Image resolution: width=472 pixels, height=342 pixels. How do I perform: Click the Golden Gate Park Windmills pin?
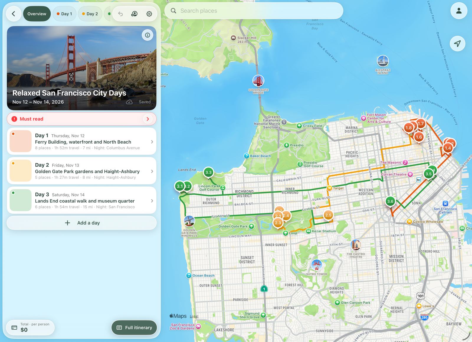coord(189,221)
